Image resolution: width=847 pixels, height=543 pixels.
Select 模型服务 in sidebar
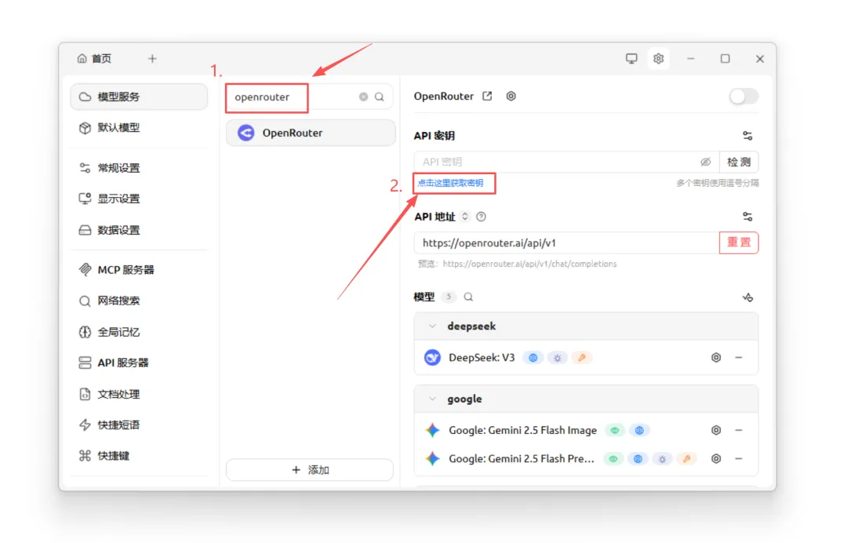coord(139,97)
